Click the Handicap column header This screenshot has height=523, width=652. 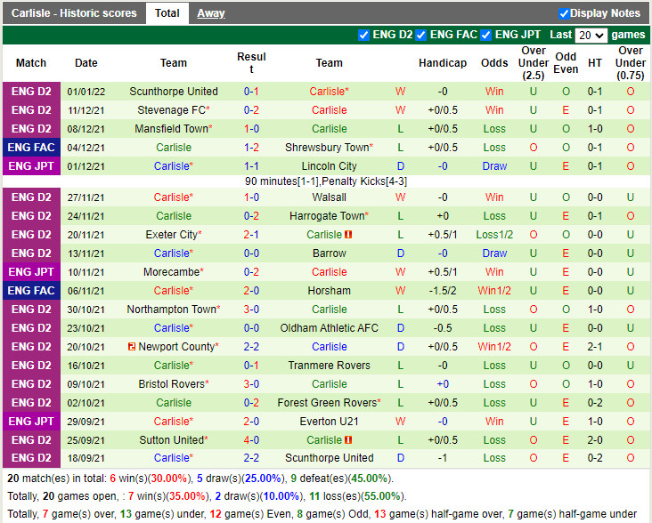point(443,63)
